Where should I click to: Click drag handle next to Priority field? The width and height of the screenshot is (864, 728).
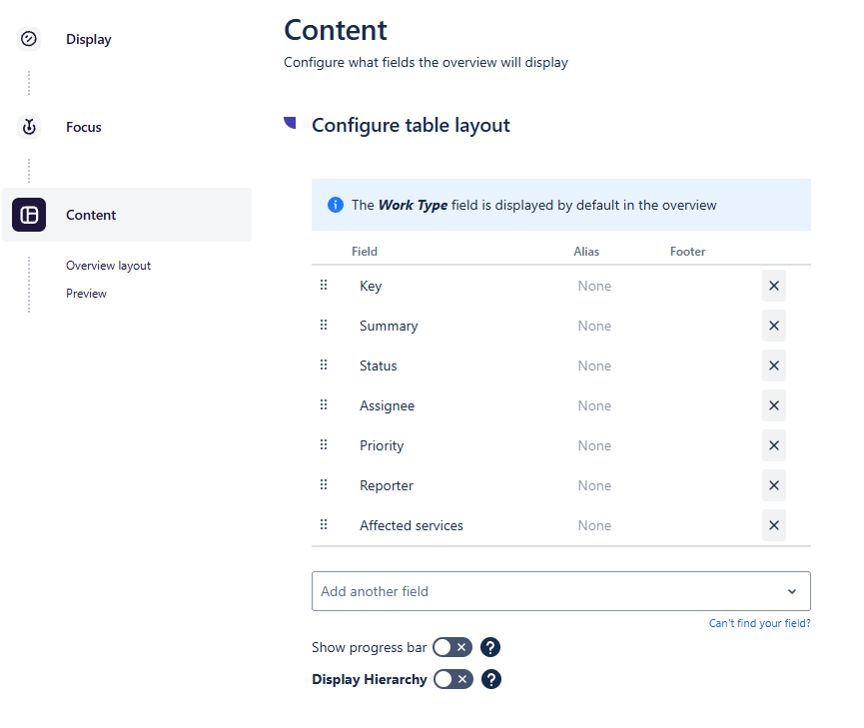324,445
